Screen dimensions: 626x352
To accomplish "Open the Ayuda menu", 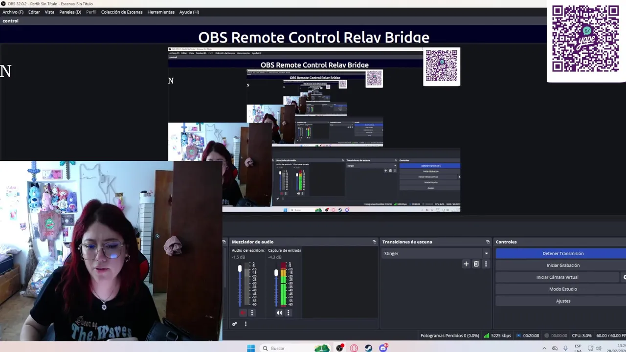I will coord(189,12).
